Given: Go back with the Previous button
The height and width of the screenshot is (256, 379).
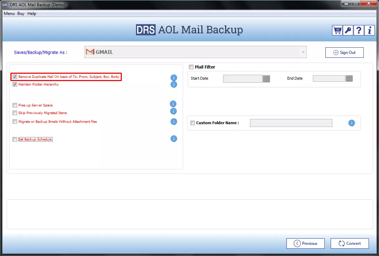Looking at the screenshot, I should [x=305, y=243].
